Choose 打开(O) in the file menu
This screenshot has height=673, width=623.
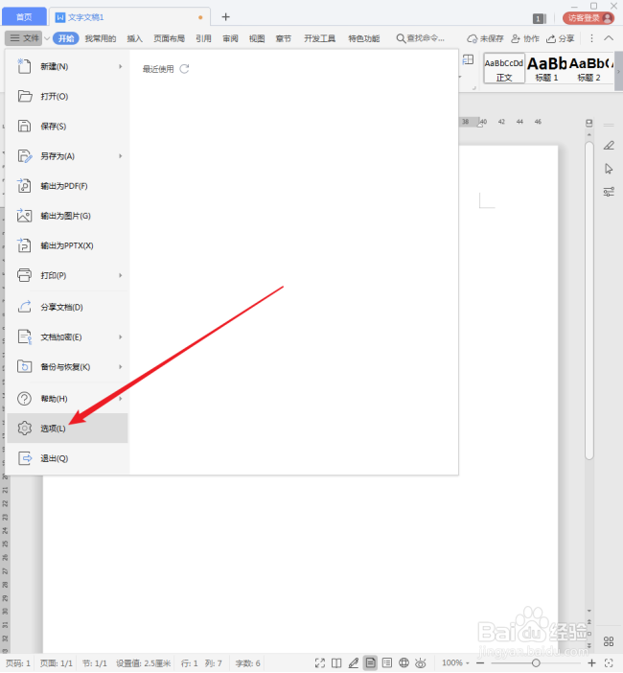tap(67, 96)
